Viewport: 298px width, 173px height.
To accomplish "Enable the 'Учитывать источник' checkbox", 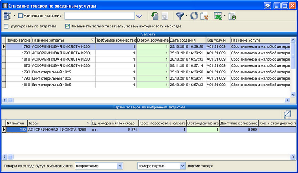I will click(20, 15).
